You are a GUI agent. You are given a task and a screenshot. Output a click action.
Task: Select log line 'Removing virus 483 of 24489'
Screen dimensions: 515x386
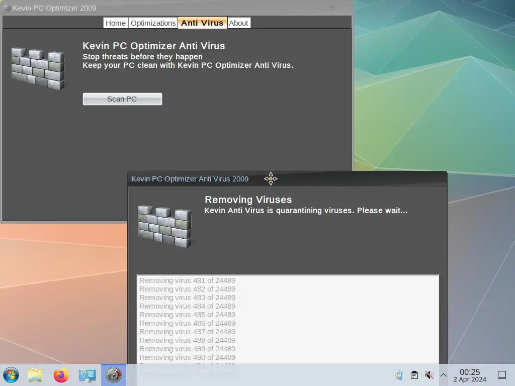coord(187,298)
